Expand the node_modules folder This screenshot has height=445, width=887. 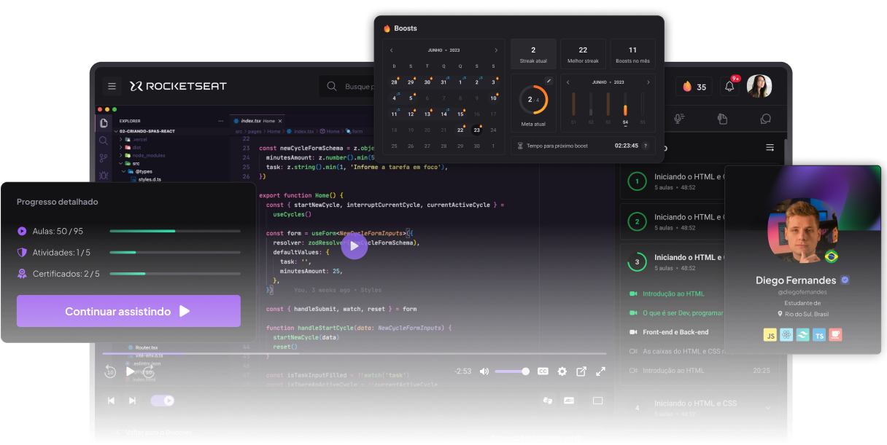click(x=142, y=155)
